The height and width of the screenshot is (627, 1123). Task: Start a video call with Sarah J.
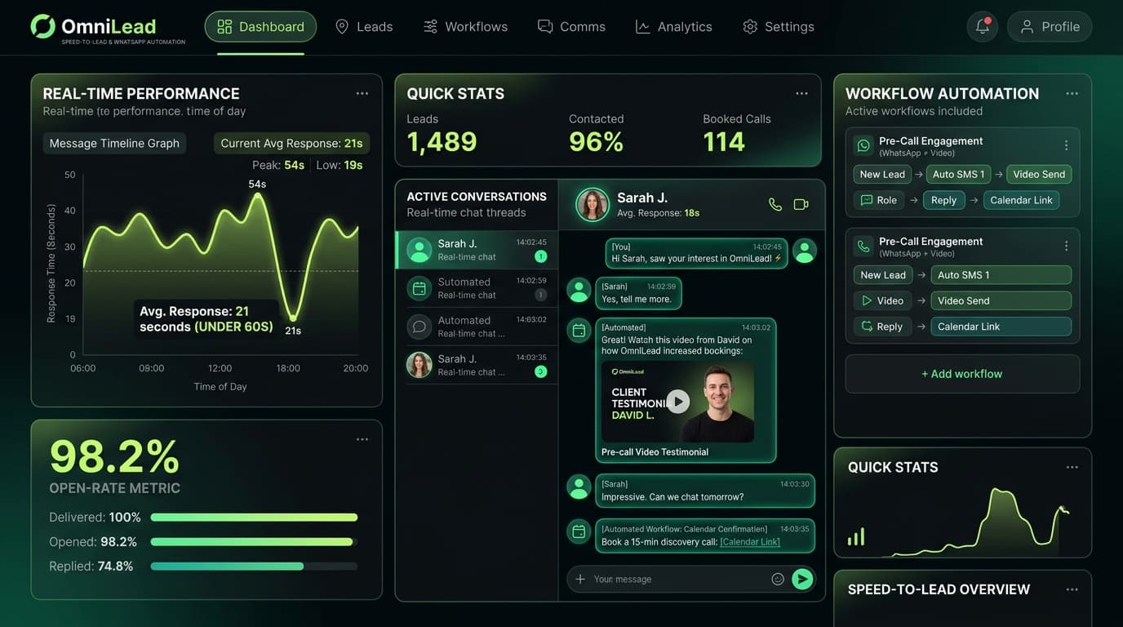[801, 204]
